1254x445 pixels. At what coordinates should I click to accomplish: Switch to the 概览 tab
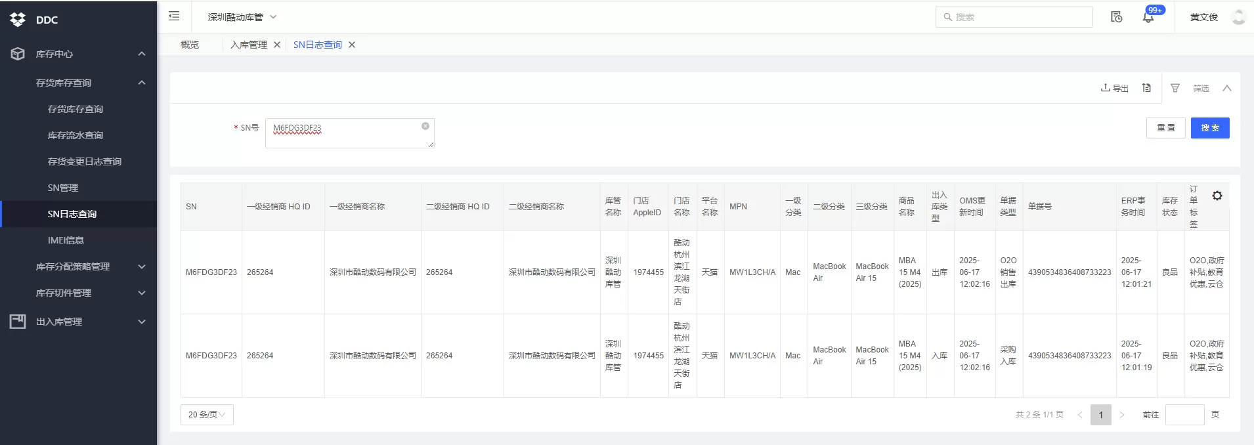point(190,45)
